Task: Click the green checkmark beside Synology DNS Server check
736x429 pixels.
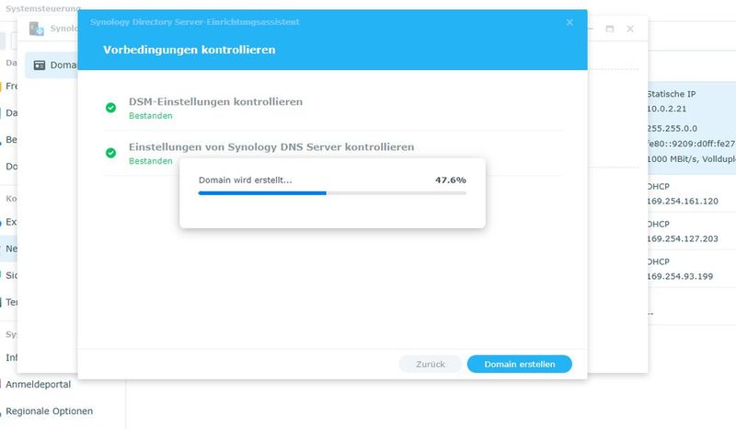Action: pos(110,153)
